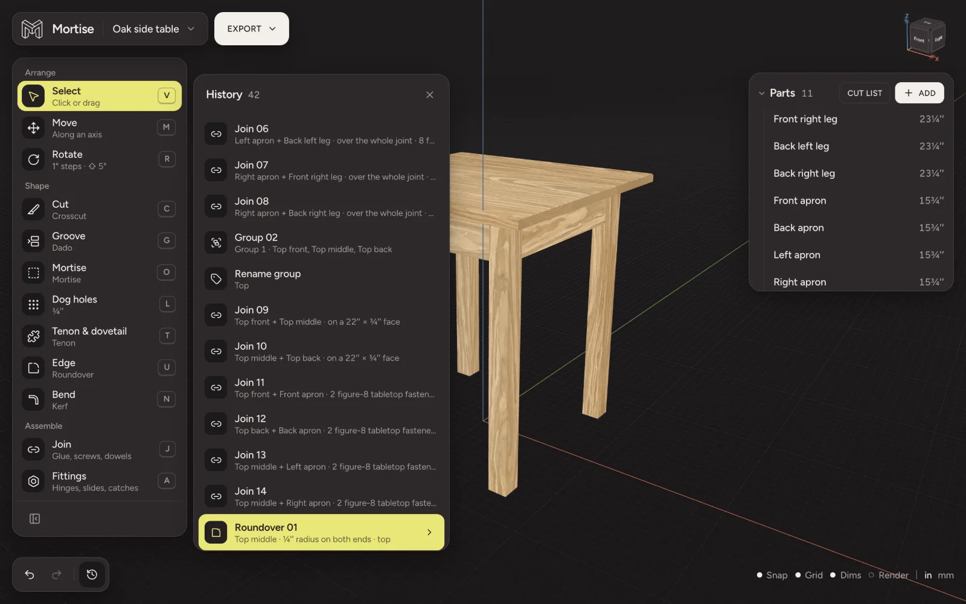
Task: Open the Cut List
Action: point(865,93)
